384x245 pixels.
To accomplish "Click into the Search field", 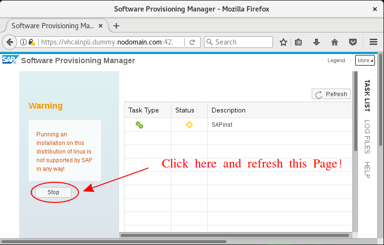I will pos(238,42).
